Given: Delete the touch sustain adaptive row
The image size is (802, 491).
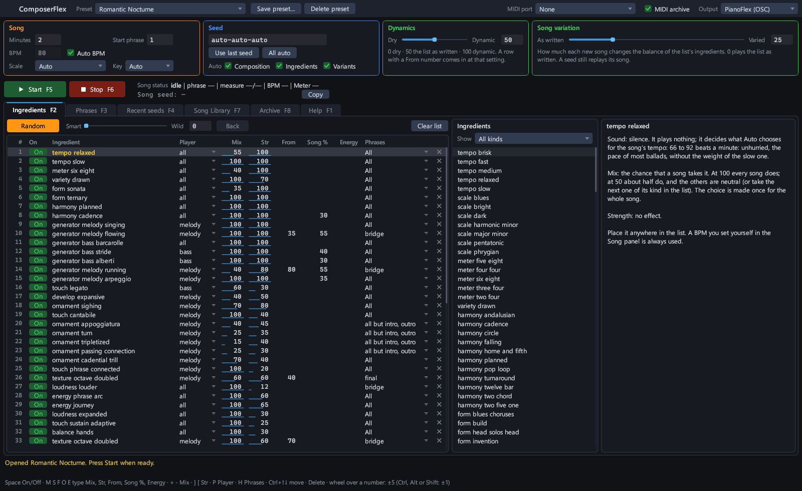Looking at the screenshot, I should click(x=439, y=423).
